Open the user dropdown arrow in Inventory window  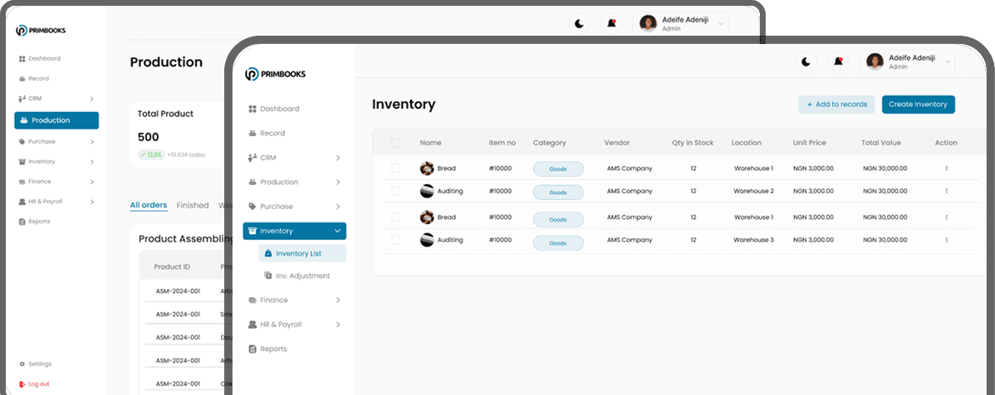[948, 61]
